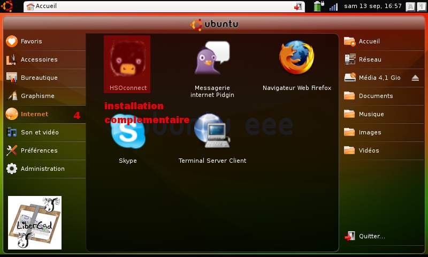
Task: Click the Bureautique chart icon
Action: (12, 78)
